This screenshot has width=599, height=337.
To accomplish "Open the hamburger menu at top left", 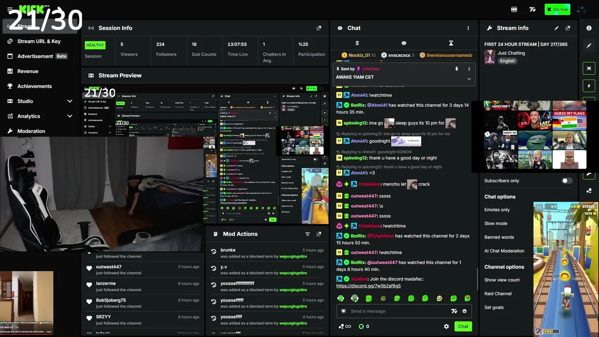I will point(10,9).
